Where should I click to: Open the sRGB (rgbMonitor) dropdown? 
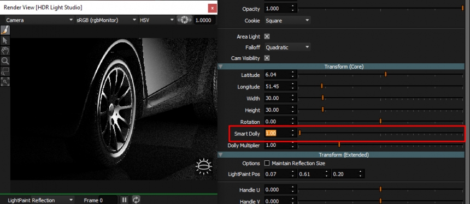tap(106, 20)
